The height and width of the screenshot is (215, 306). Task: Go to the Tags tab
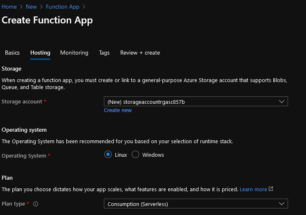click(x=104, y=53)
